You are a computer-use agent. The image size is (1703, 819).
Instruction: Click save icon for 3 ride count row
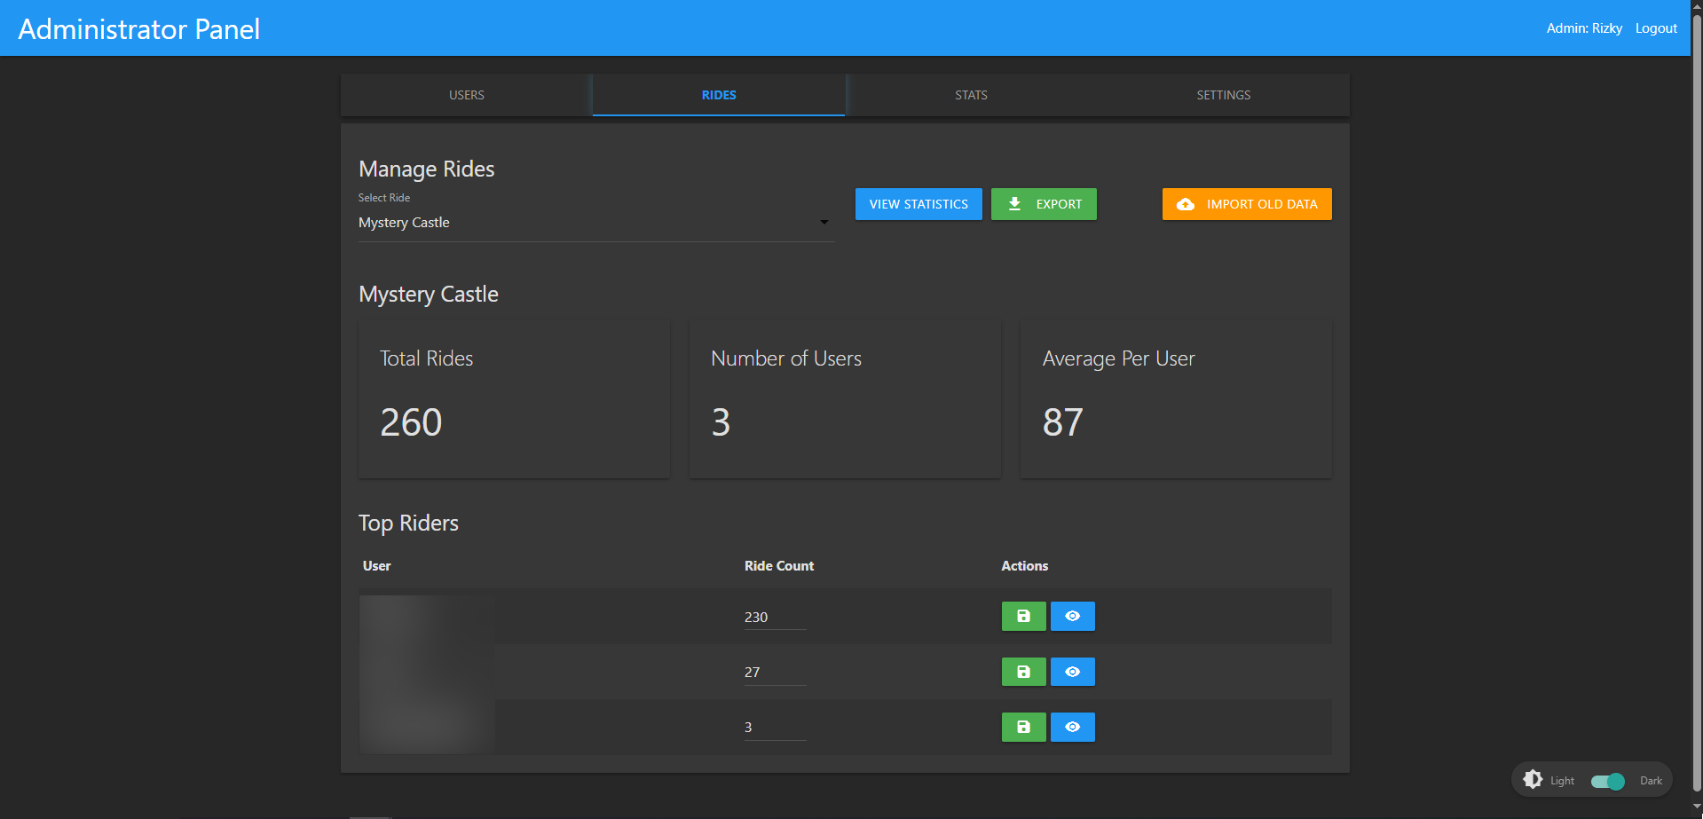[x=1023, y=727]
